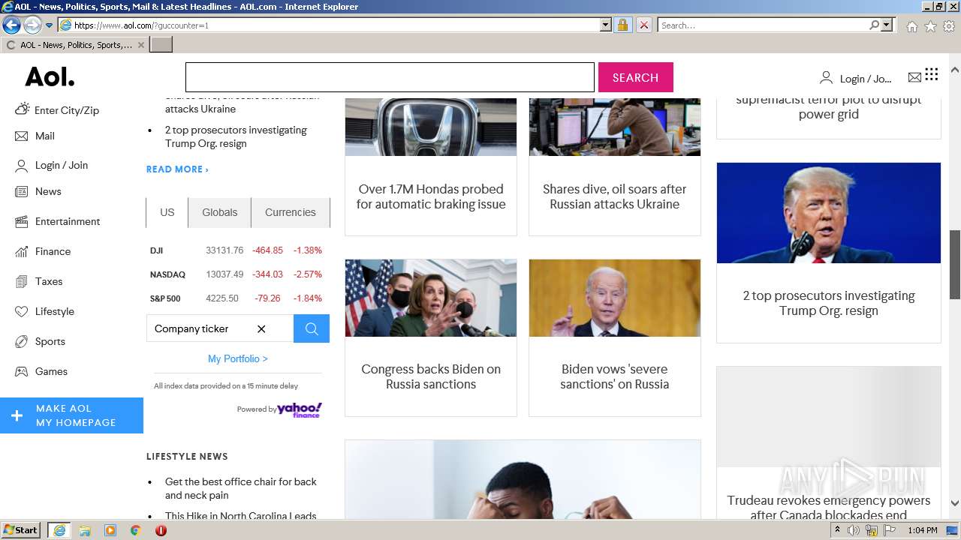Clear the Company ticker field with X

[261, 328]
